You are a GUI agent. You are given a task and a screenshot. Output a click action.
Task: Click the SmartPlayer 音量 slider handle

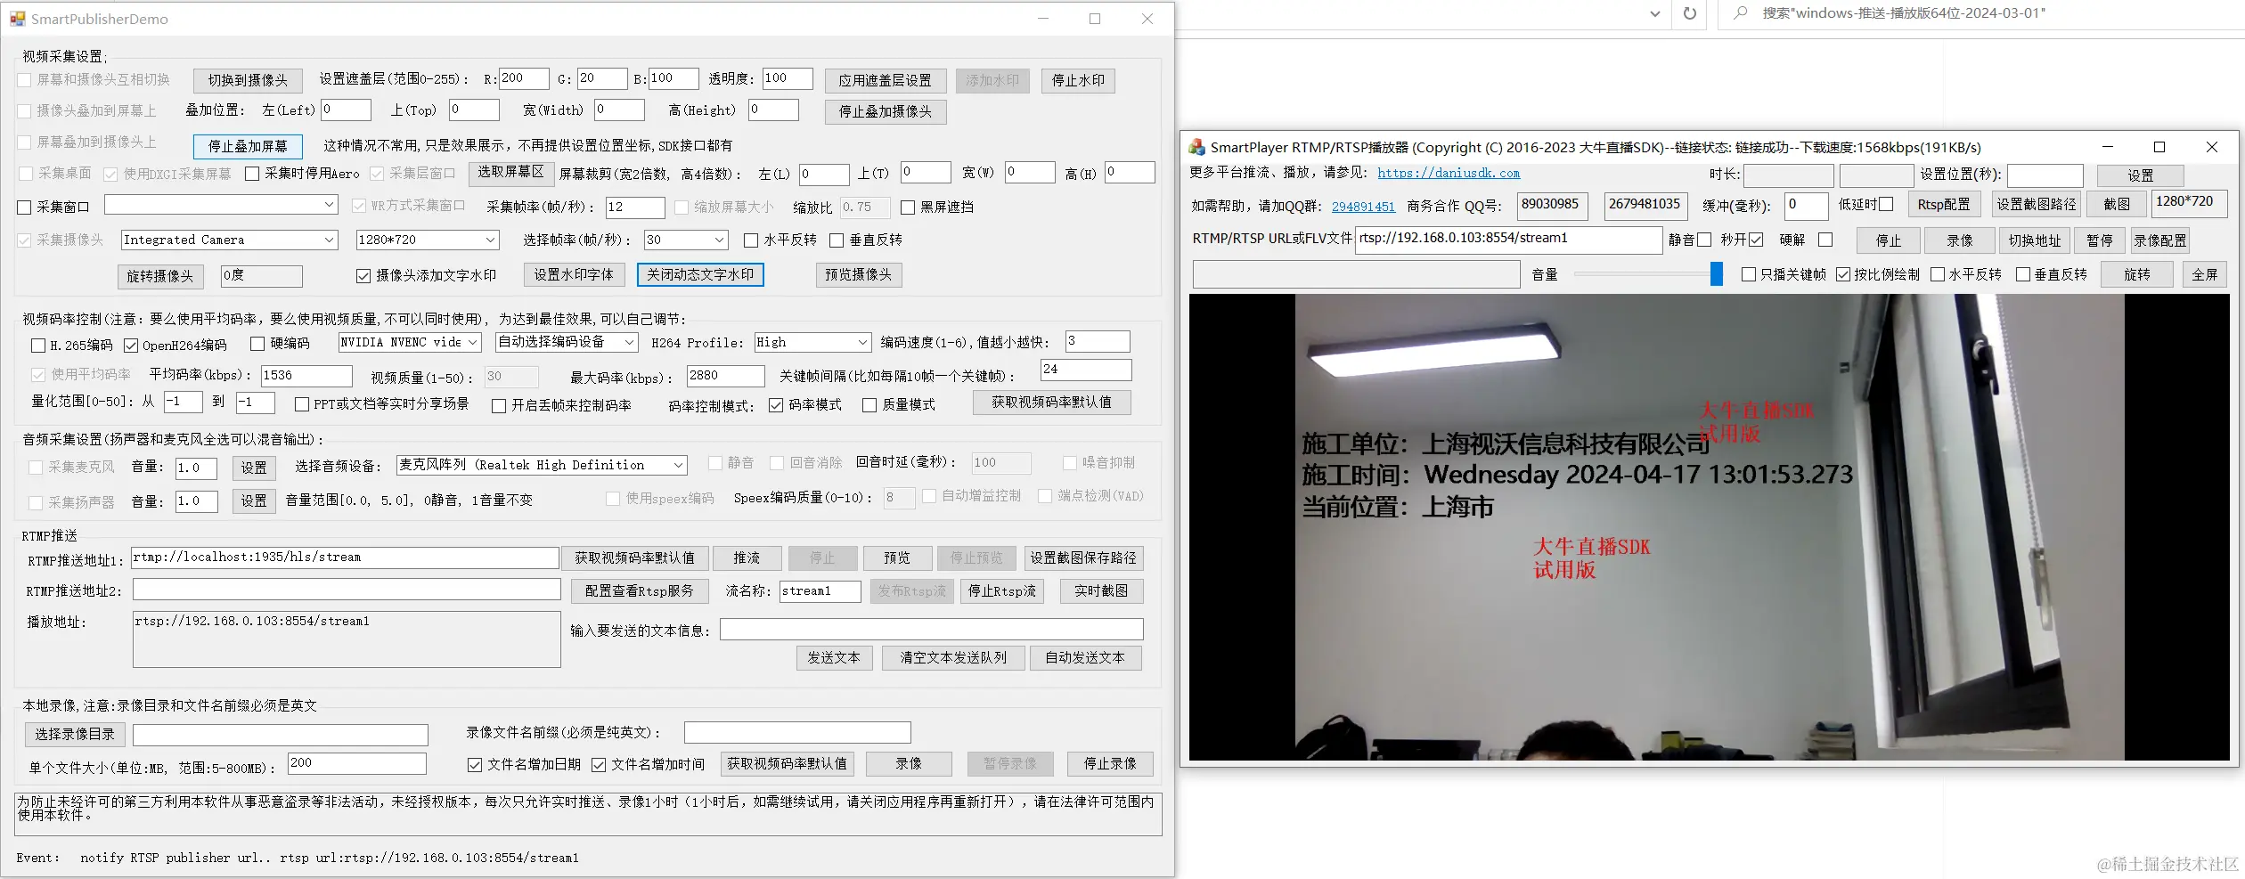click(x=1717, y=274)
